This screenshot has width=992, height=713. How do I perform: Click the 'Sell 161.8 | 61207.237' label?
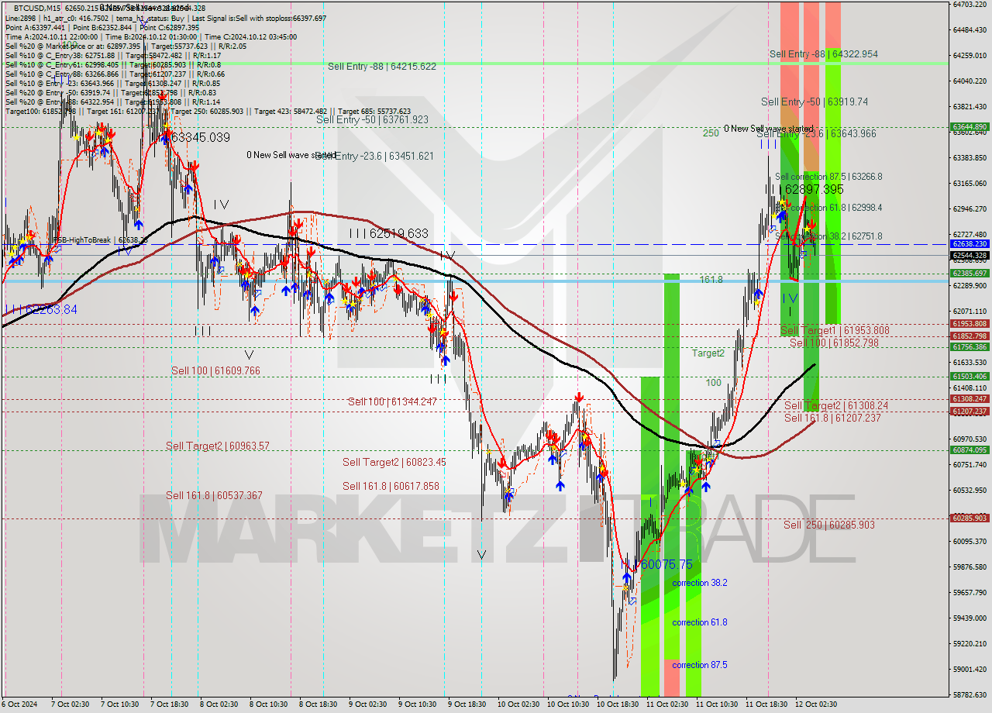pyautogui.click(x=832, y=418)
